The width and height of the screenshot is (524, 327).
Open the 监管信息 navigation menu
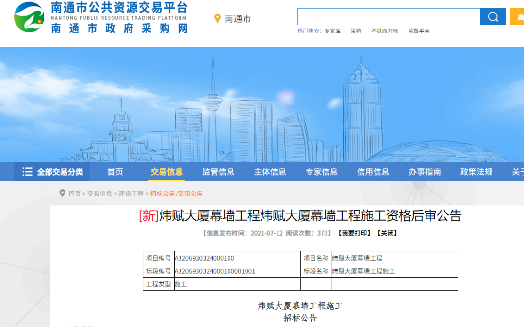tap(217, 171)
